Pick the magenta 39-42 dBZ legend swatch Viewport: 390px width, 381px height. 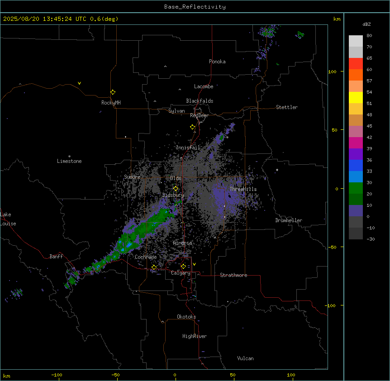pyautogui.click(x=356, y=143)
